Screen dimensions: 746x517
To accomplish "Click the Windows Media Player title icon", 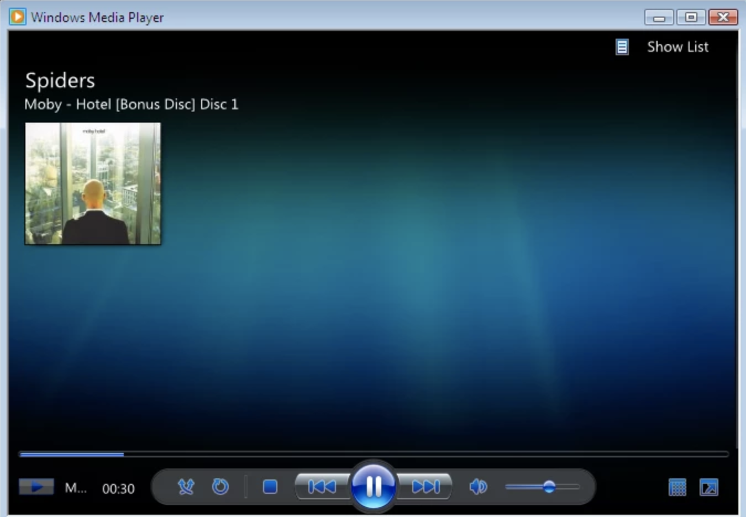I will coord(17,17).
